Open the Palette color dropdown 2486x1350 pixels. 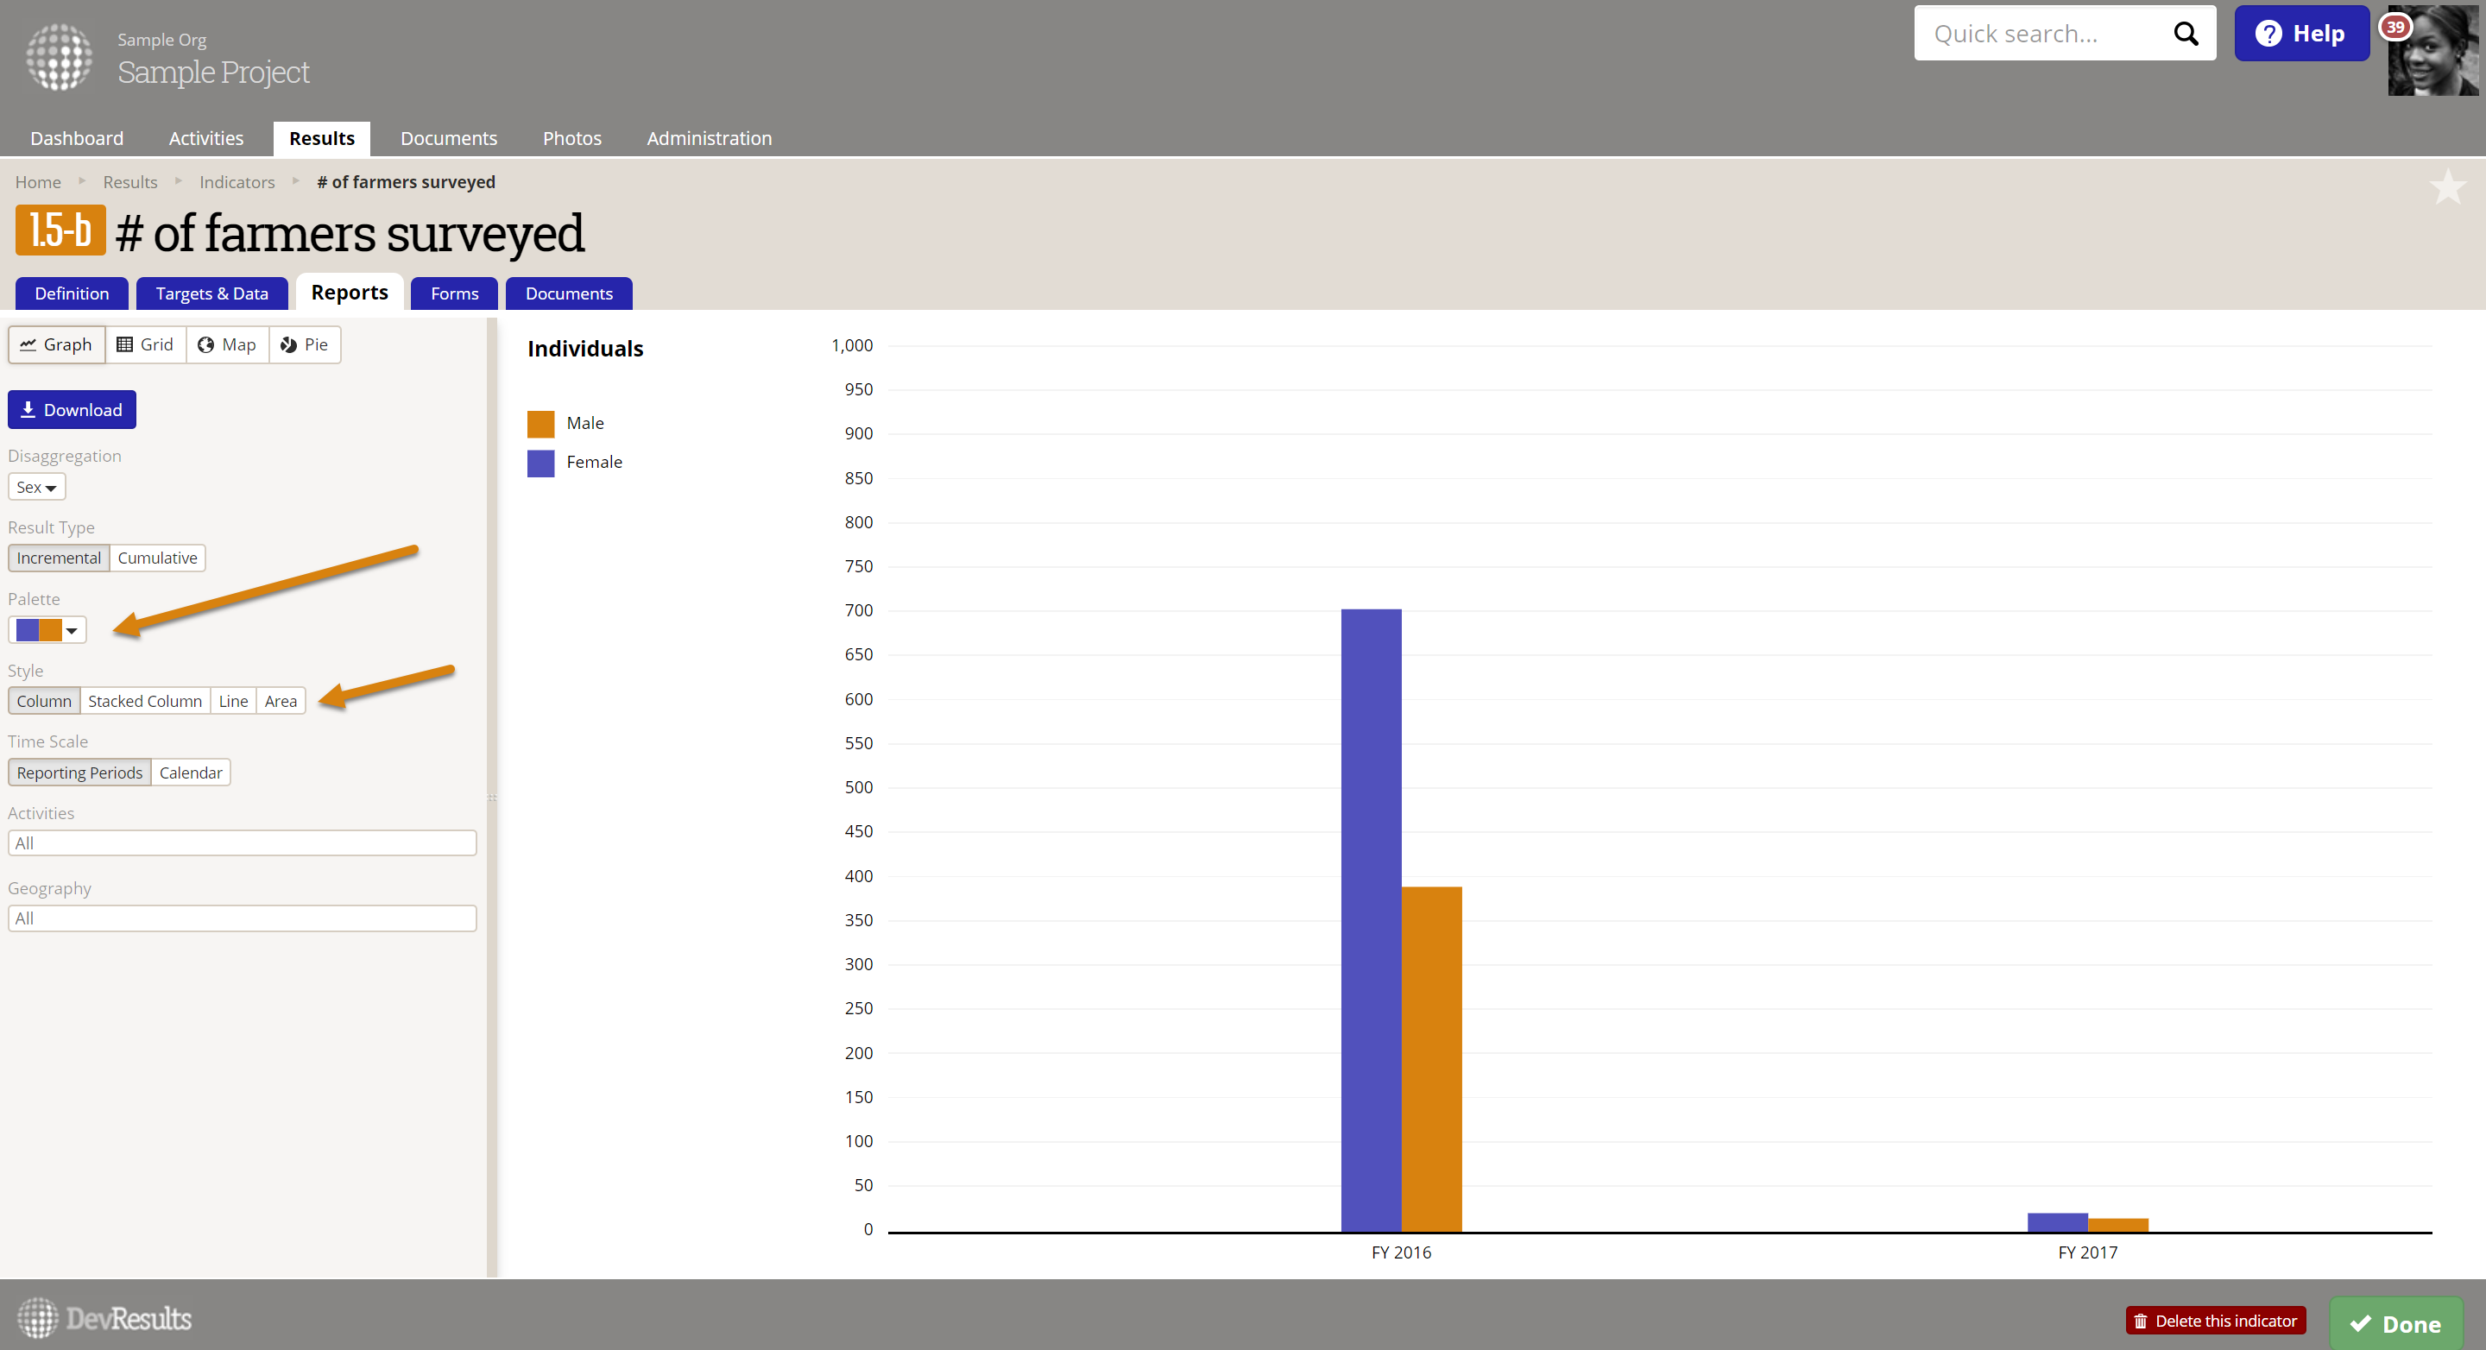click(x=47, y=630)
